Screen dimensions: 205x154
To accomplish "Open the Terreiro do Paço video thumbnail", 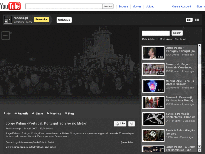I will [x=153, y=70].
